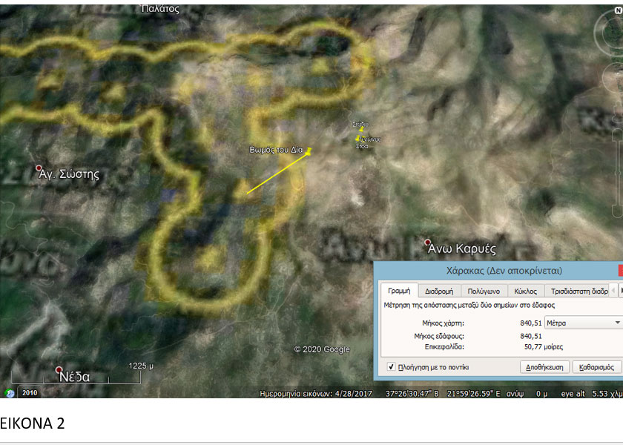Image resolution: width=623 pixels, height=445 pixels.
Task: Click the Νέδα place marker dot
Action: point(59,369)
